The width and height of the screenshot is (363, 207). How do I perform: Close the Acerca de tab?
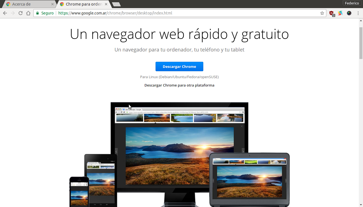click(52, 4)
